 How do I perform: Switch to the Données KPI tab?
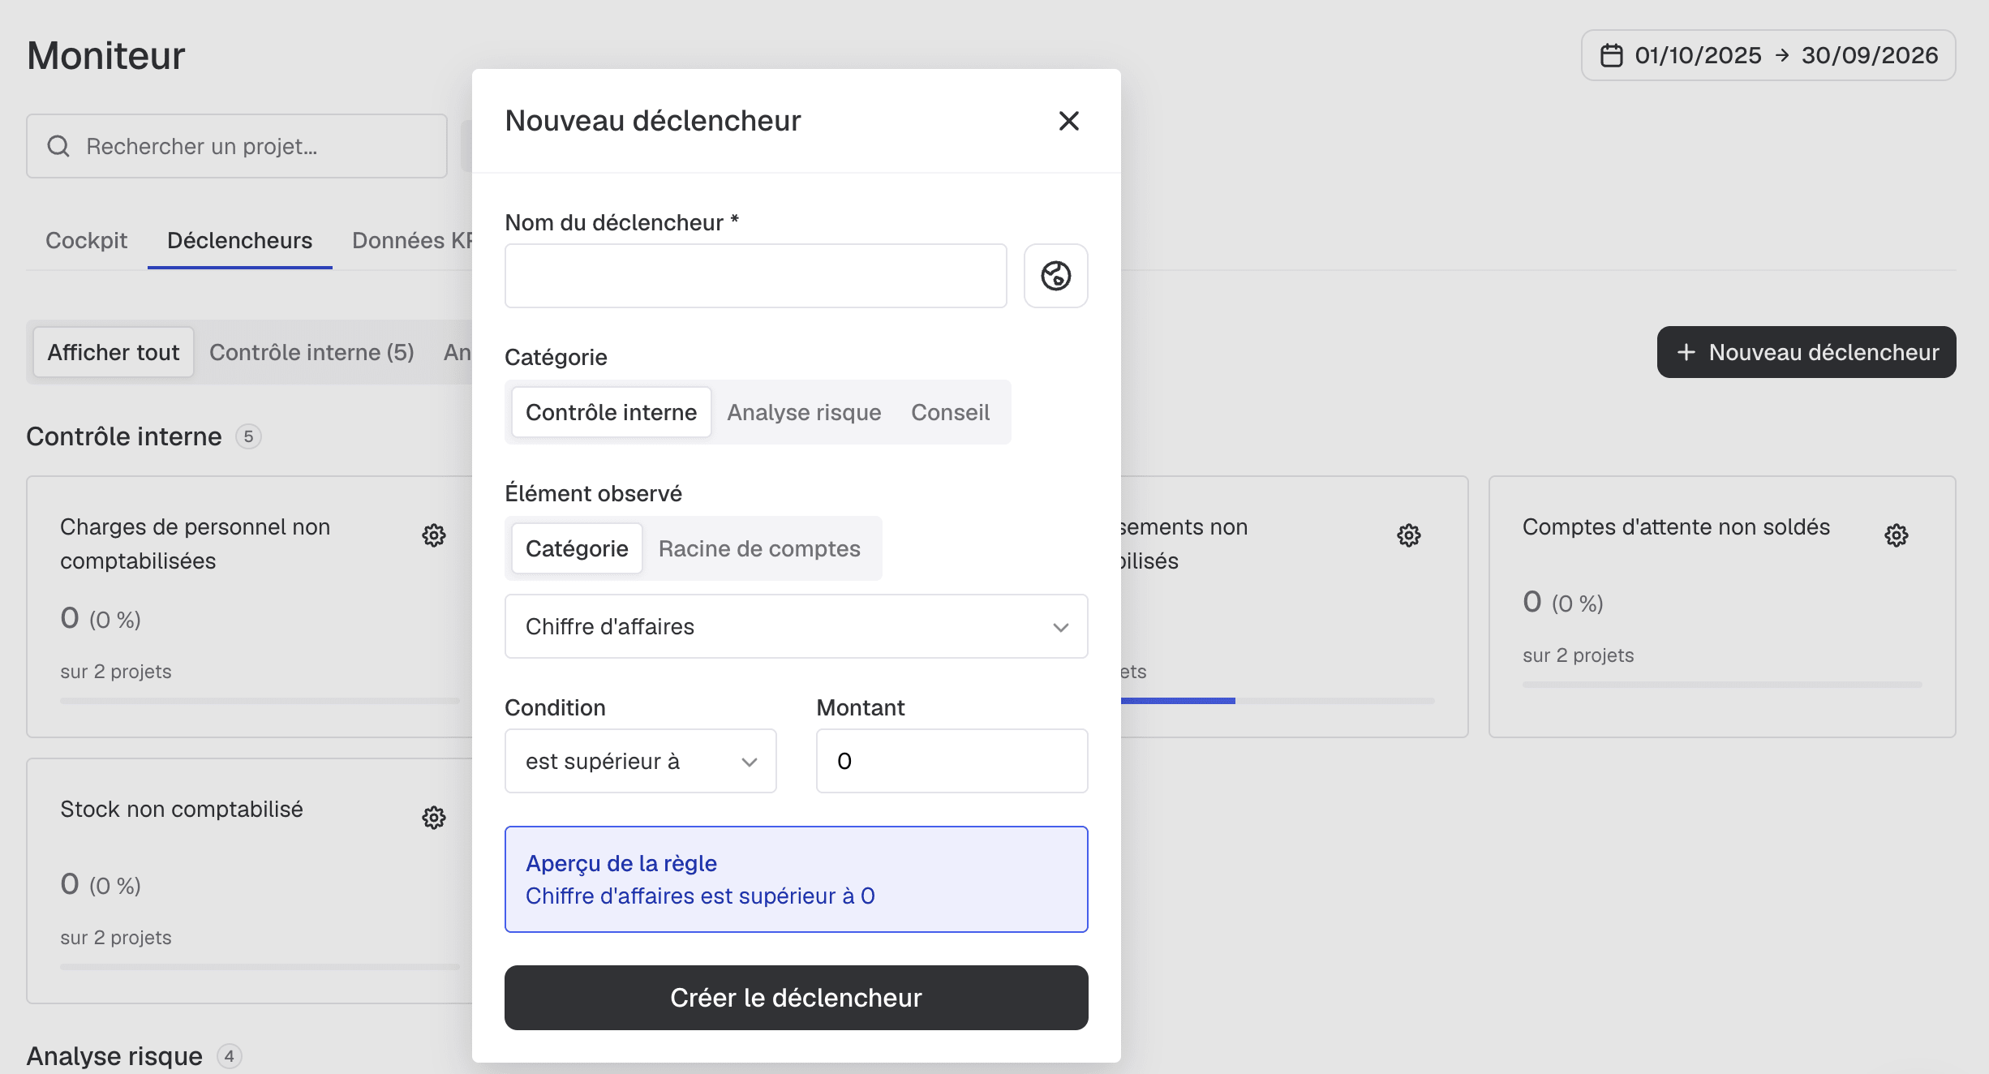(x=412, y=240)
